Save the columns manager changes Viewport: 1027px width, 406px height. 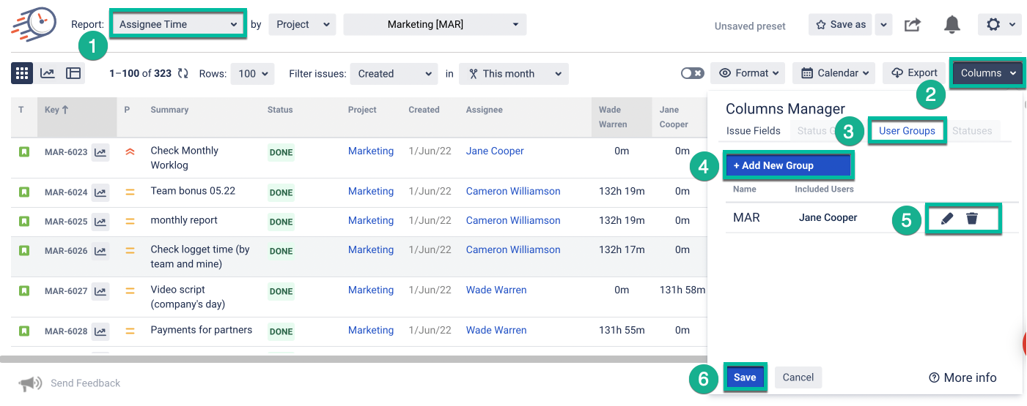coord(745,377)
